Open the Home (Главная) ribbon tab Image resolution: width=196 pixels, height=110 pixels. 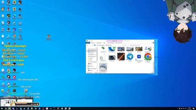[93, 43]
